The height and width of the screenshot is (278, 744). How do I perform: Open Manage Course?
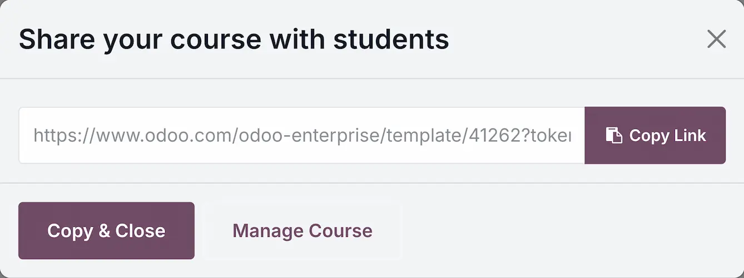point(302,231)
